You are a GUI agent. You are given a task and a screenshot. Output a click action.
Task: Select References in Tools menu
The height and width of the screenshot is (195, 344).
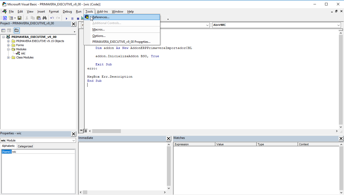(101, 17)
